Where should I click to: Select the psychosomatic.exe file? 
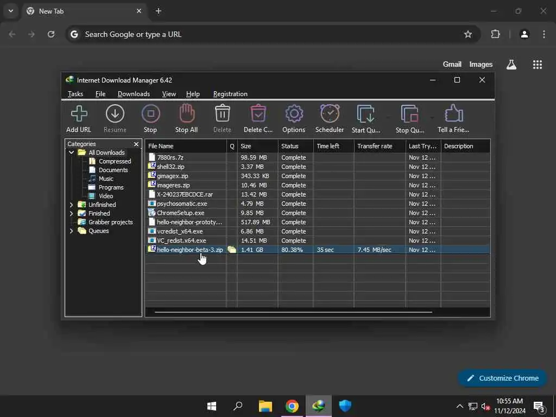(182, 204)
